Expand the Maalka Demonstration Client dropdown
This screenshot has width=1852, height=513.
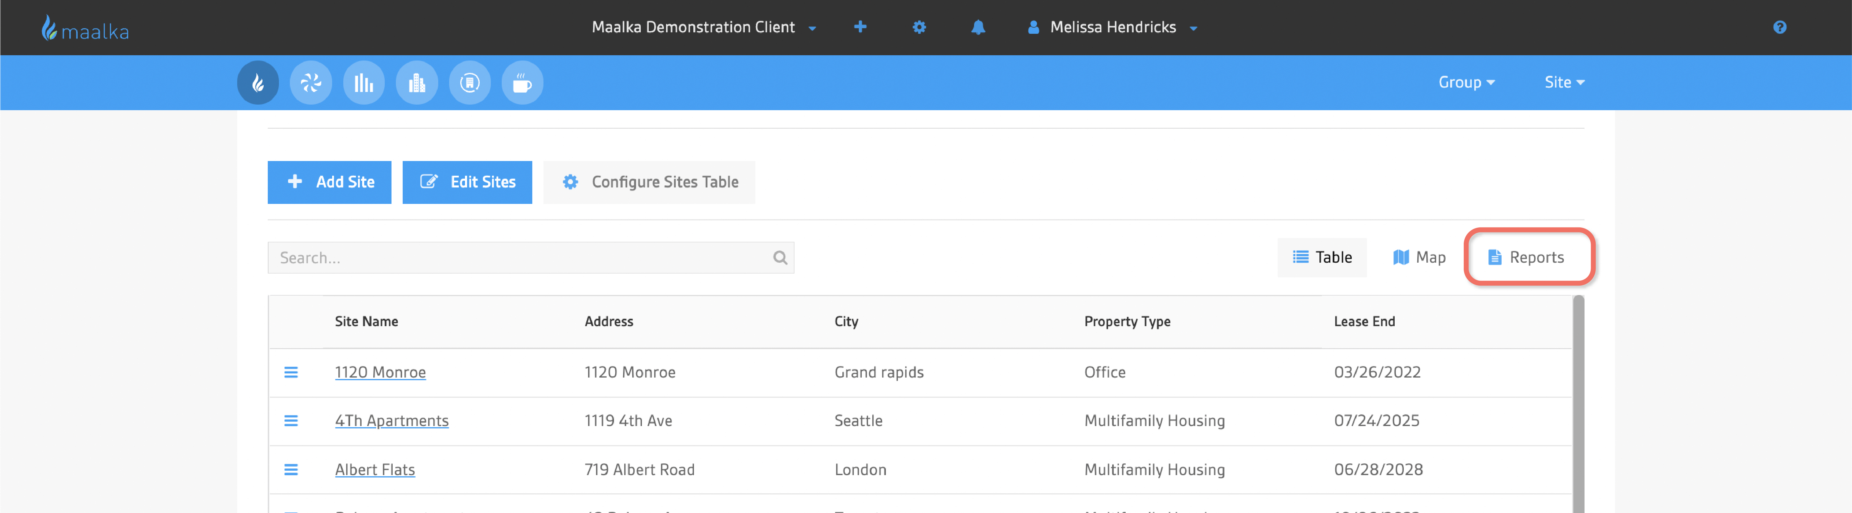704,27
